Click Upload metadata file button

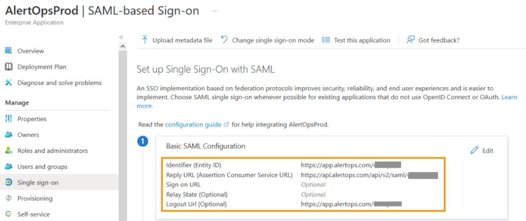tap(177, 40)
